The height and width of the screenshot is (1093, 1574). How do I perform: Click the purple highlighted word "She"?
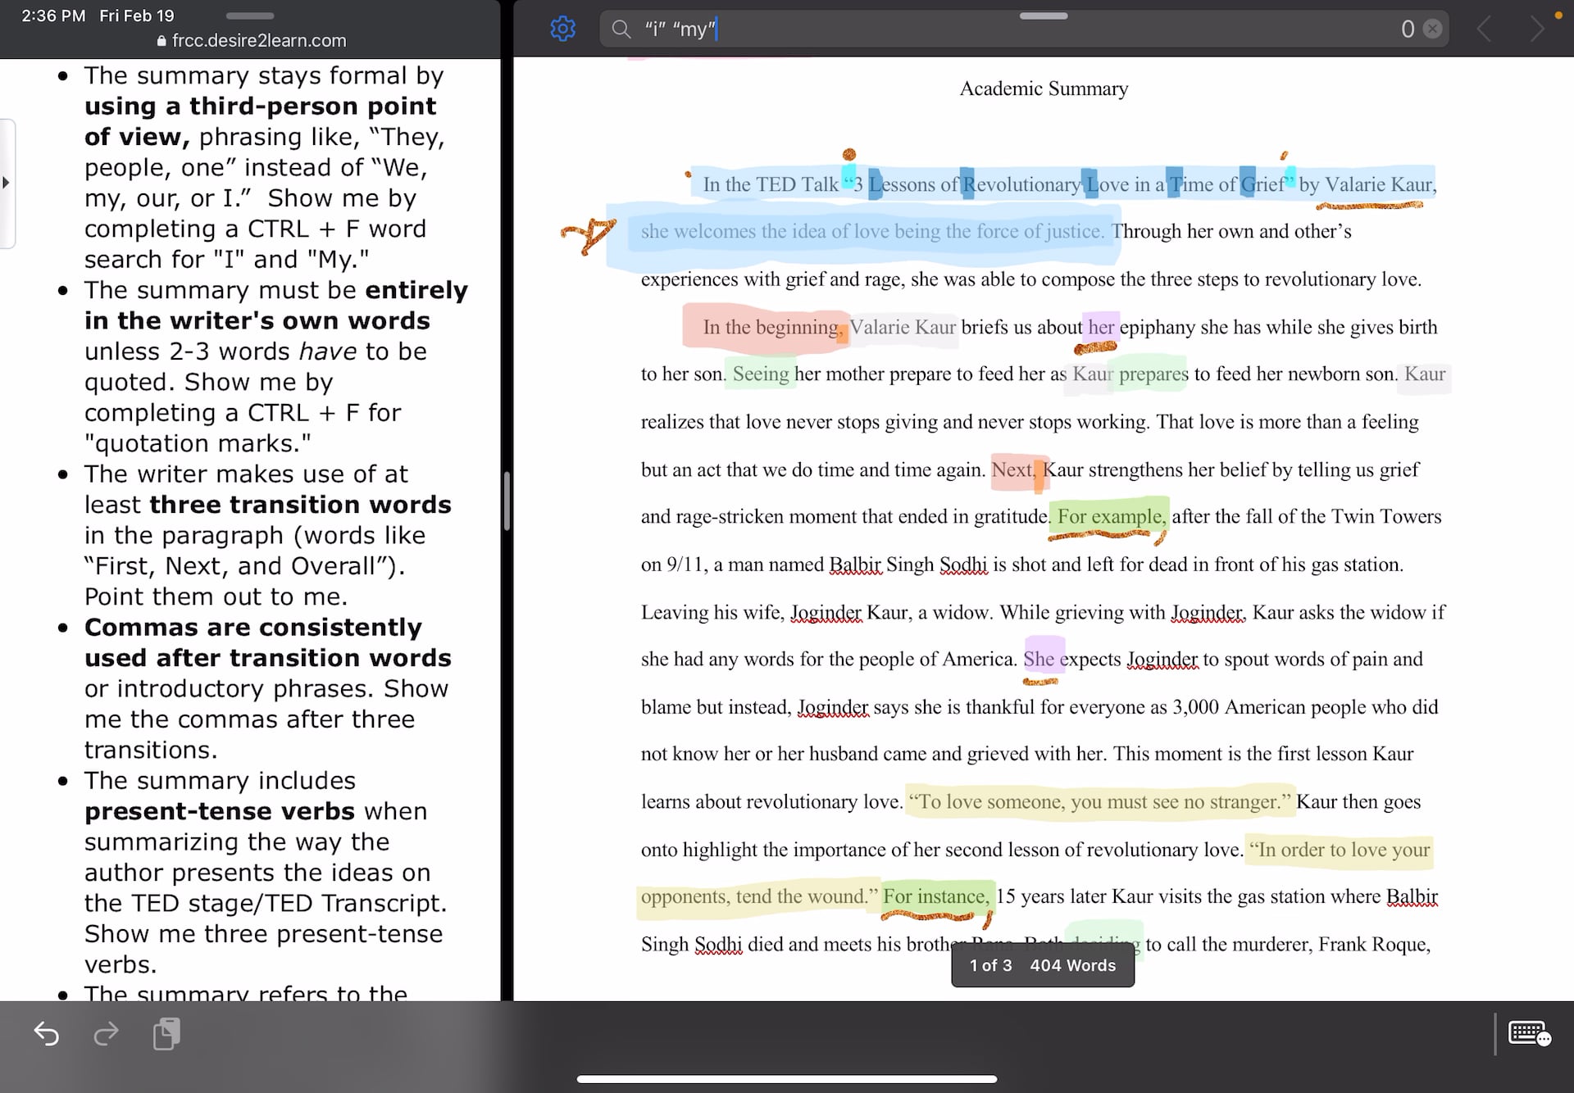coord(1039,659)
